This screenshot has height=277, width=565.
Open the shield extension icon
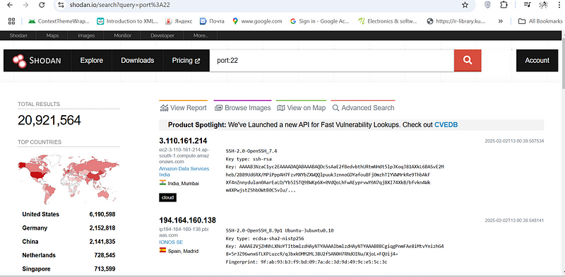pos(487,5)
